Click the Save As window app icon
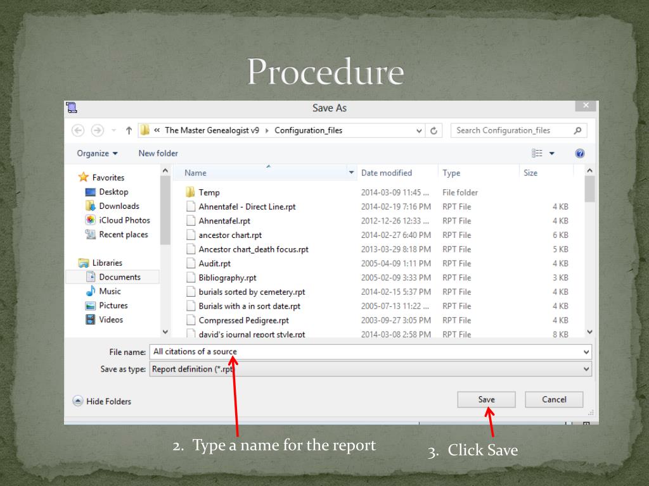 point(72,108)
